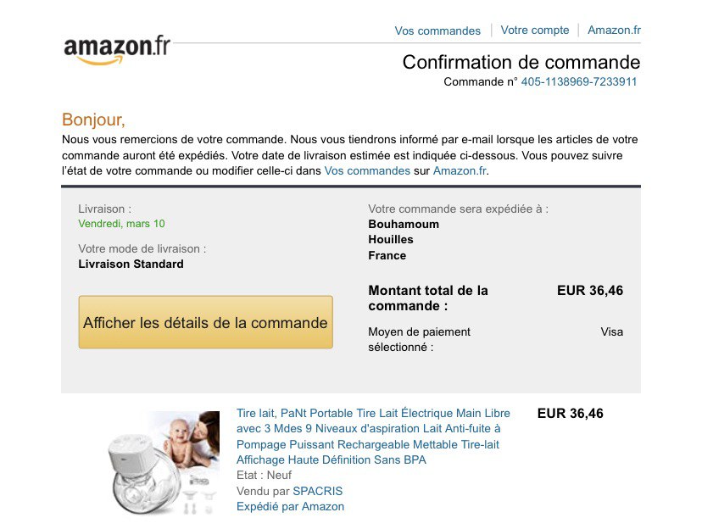This screenshot has width=702, height=529.
Task: Click the orange Bonjour greeting
Action: click(93, 120)
